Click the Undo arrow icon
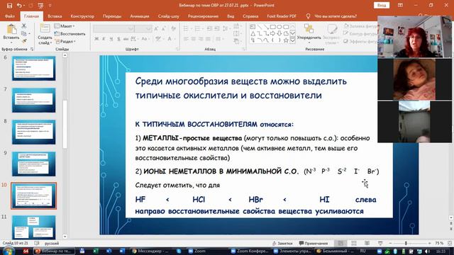Image resolution: width=454 pixels, height=255 pixels. 19,5
